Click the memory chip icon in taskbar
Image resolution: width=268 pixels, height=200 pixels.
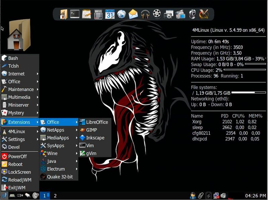coord(12,195)
